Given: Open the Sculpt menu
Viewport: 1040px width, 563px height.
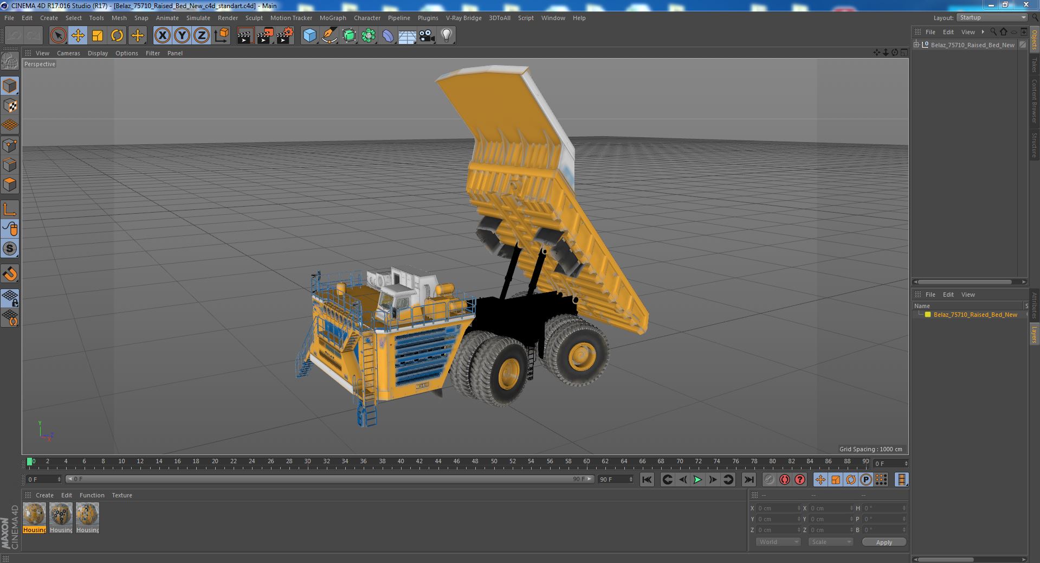Looking at the screenshot, I should [x=254, y=18].
